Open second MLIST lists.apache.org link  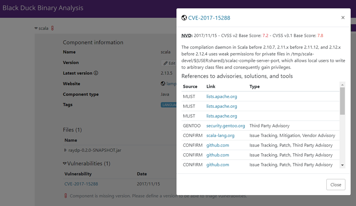pos(221,106)
